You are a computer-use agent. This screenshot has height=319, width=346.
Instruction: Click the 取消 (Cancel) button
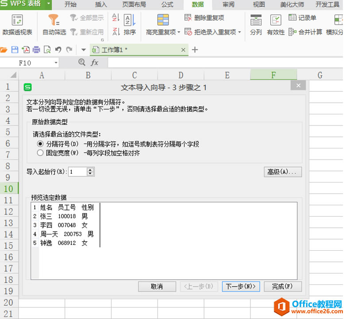(157, 287)
